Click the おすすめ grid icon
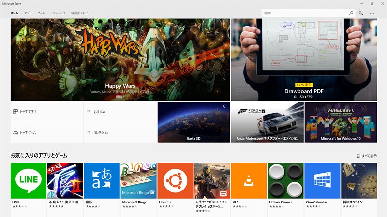 coord(89,112)
